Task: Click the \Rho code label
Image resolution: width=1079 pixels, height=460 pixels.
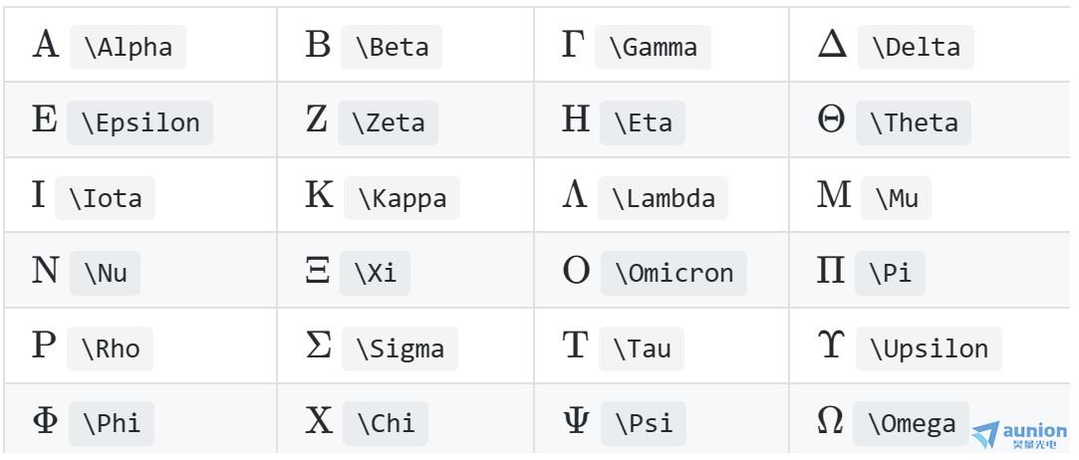Action: 111,348
